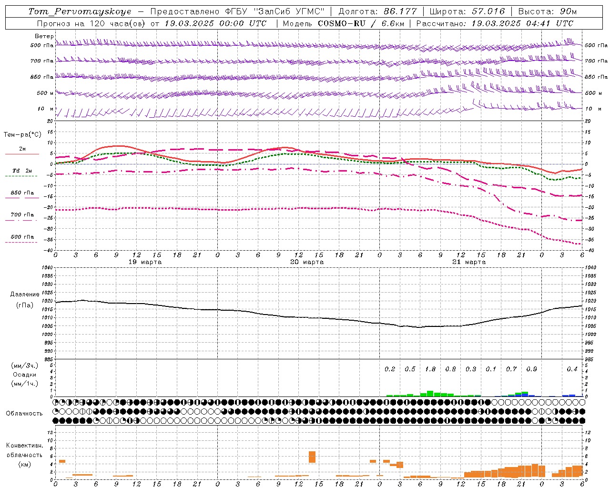Click the Осадки precipitation label

24,375
